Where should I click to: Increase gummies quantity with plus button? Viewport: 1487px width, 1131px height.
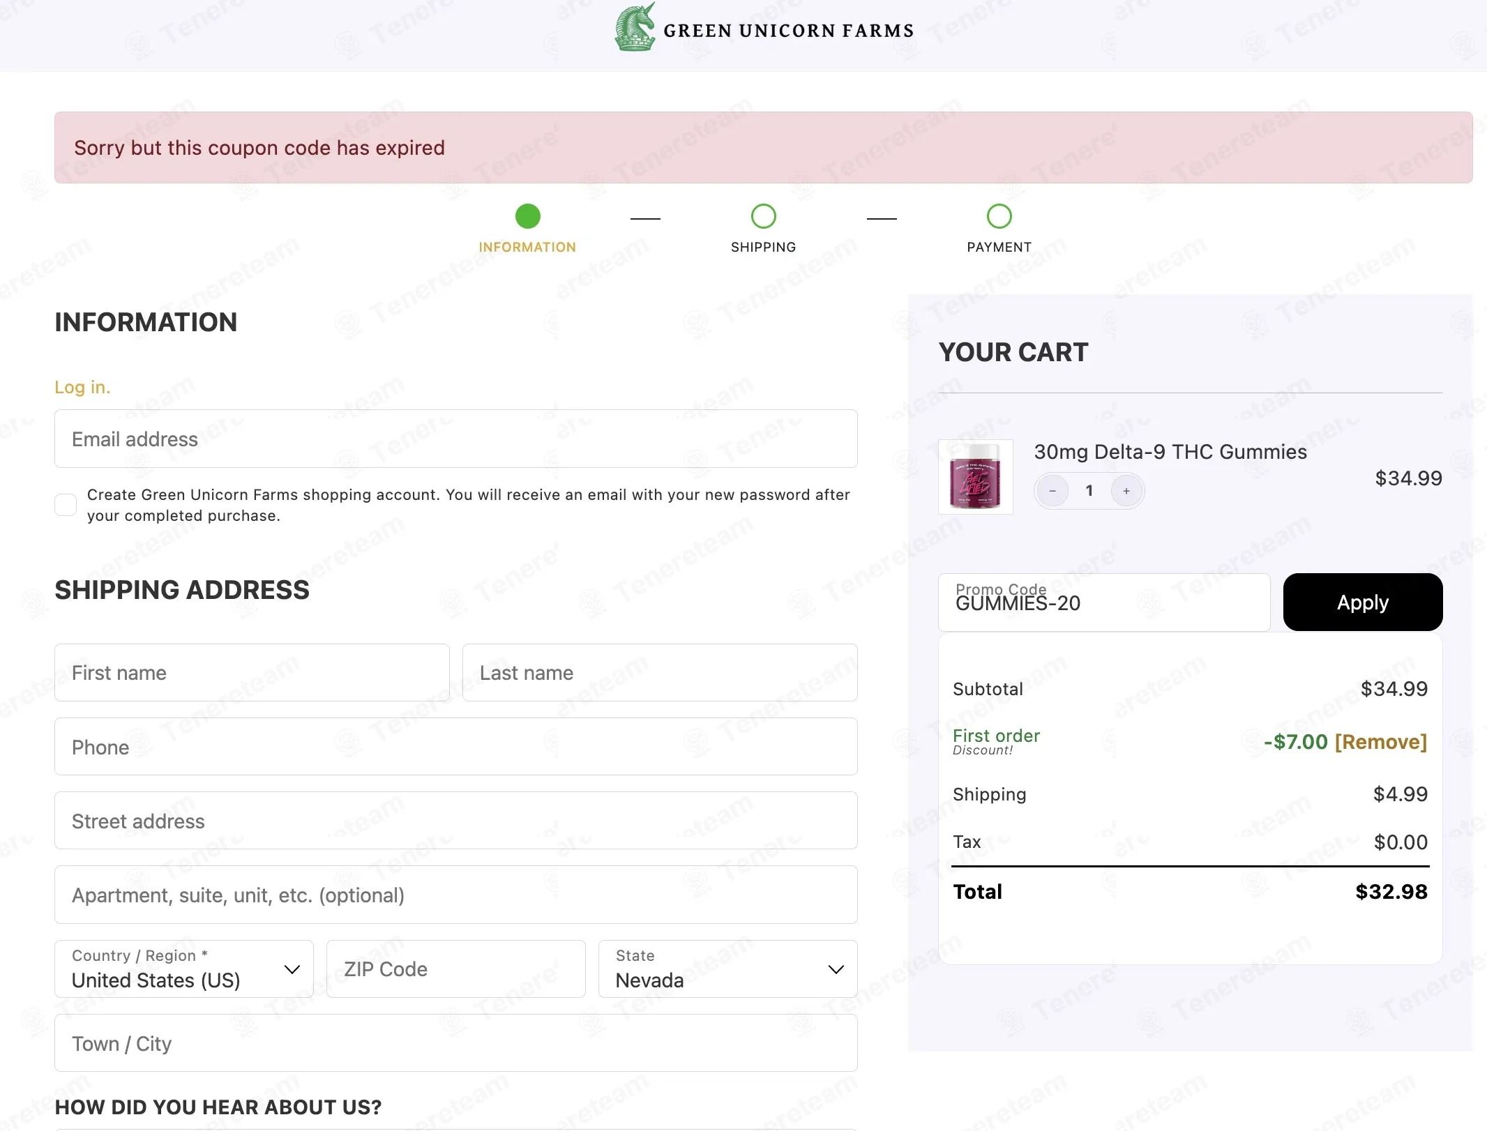click(1126, 491)
